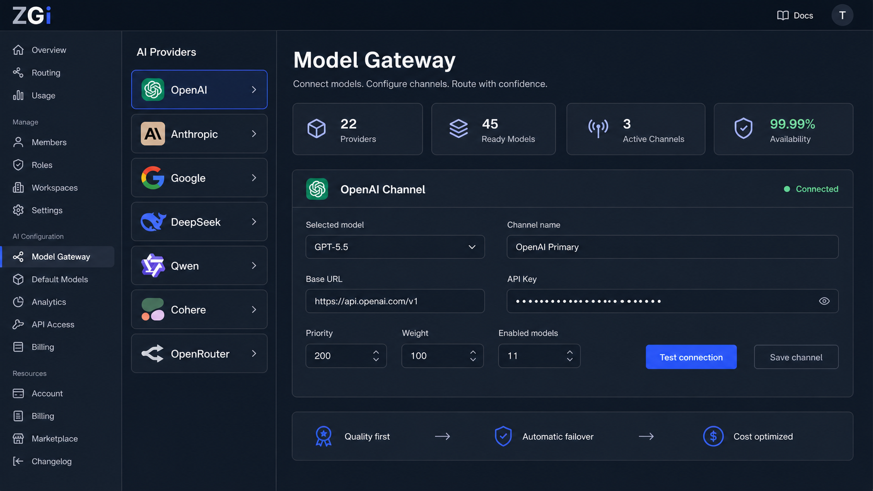Click the Base URL input field
The image size is (873, 491).
tap(395, 301)
